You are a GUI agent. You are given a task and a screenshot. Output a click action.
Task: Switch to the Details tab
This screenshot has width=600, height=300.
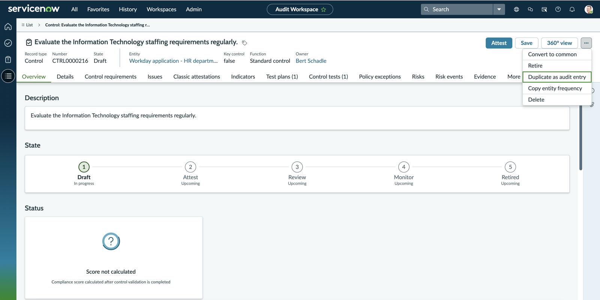65,76
